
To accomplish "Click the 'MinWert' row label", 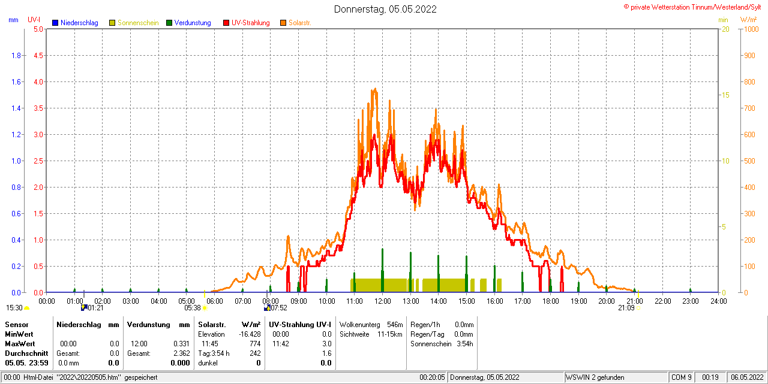I will pyautogui.click(x=19, y=334).
